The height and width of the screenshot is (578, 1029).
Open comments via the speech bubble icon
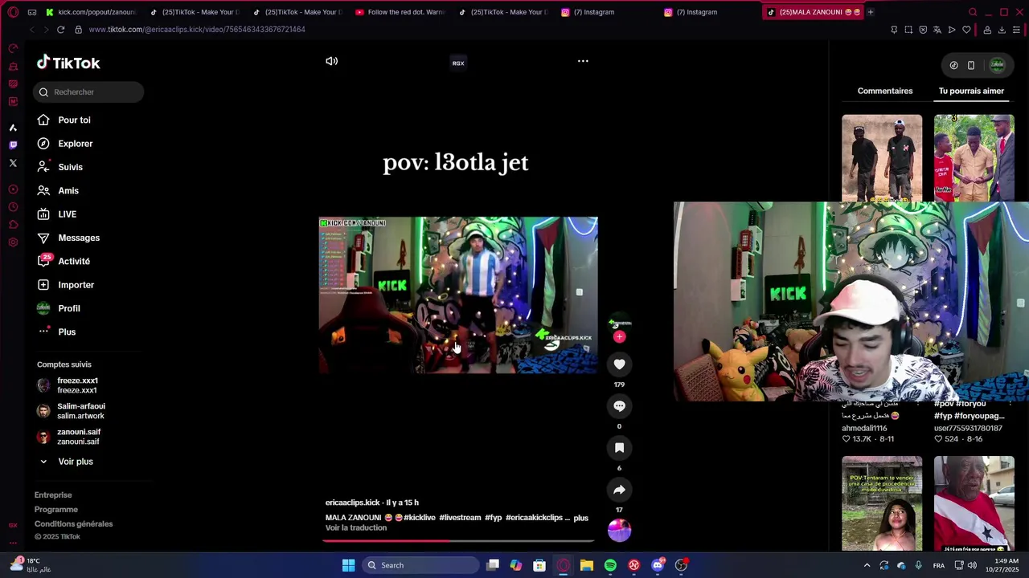[619, 406]
